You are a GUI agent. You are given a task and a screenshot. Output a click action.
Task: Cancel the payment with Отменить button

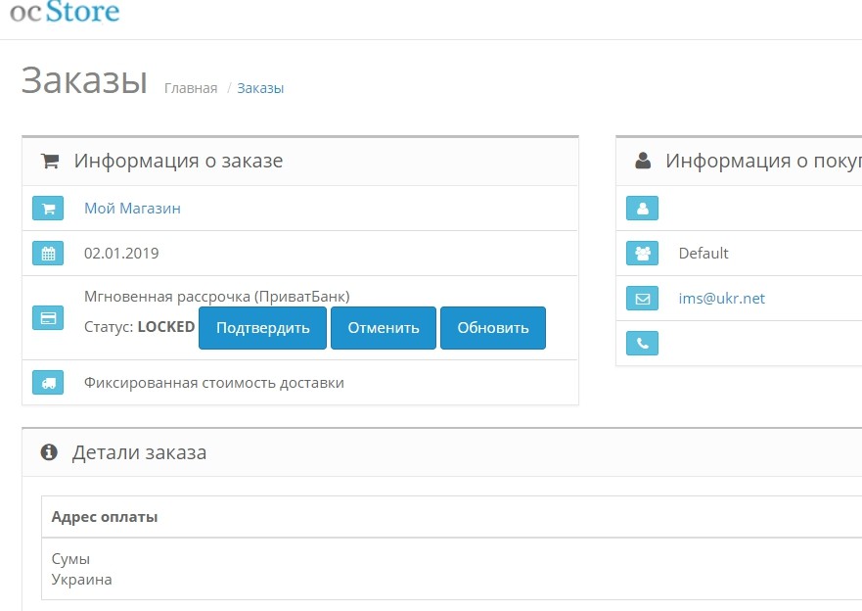(384, 328)
